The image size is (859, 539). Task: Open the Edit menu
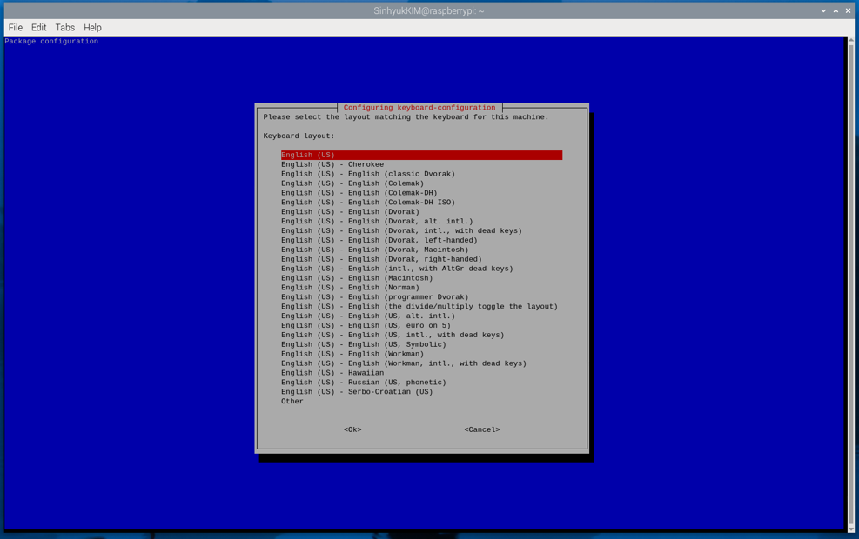pos(38,27)
